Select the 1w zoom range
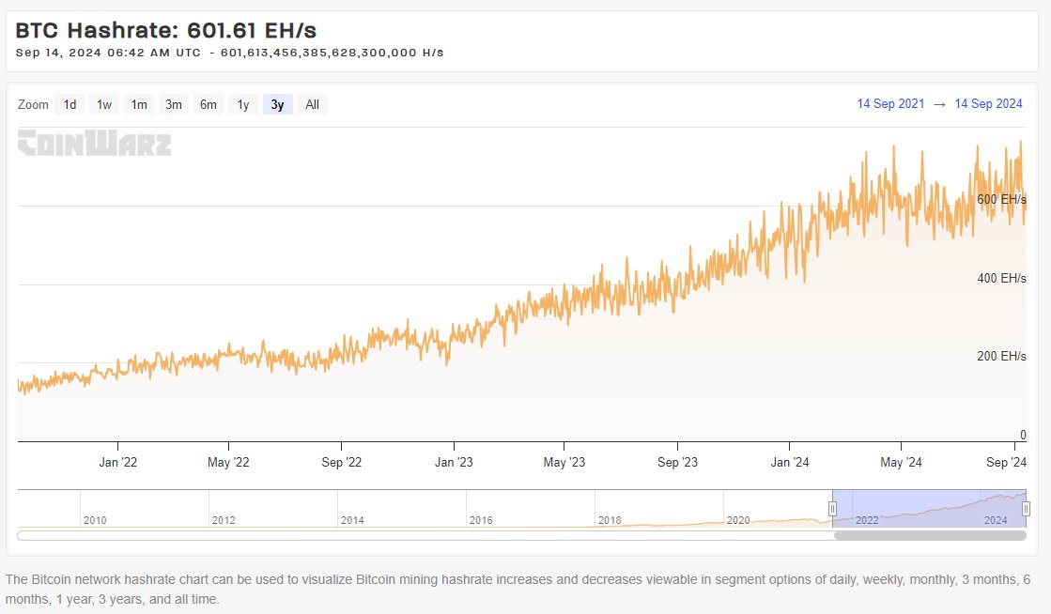 (104, 104)
